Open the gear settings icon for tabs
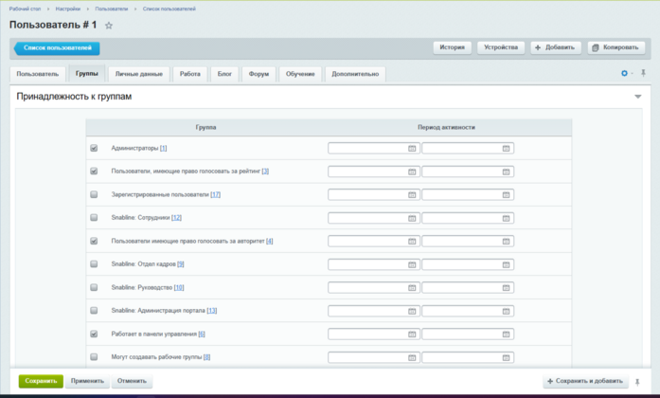Screen dimensions: 660x398 pos(624,73)
